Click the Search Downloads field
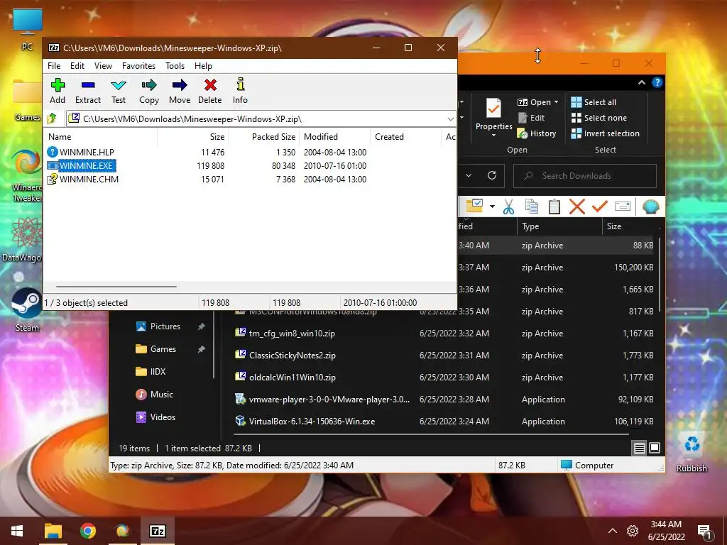This screenshot has height=545, width=727. (585, 176)
